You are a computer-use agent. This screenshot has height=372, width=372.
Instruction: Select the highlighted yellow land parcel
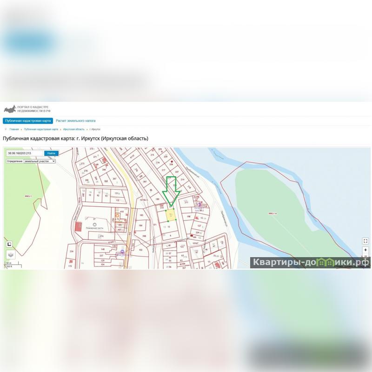[171, 215]
